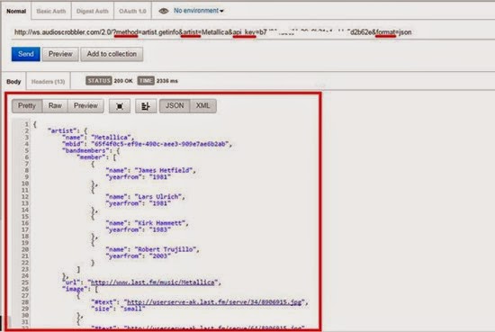The width and height of the screenshot is (495, 332).
Task: Open the Headers (13) response tab
Action: [x=48, y=81]
